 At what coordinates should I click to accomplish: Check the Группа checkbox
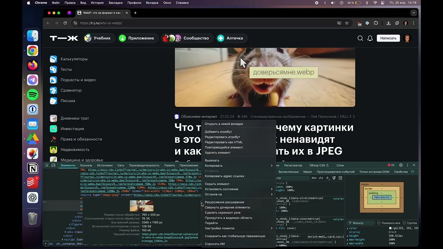coord(404,223)
